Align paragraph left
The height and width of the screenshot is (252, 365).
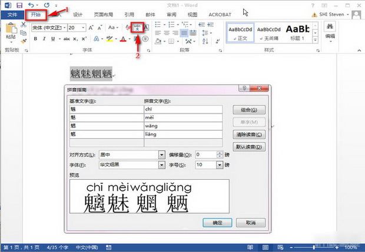158,33
